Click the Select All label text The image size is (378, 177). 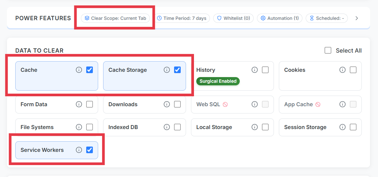pos(349,51)
